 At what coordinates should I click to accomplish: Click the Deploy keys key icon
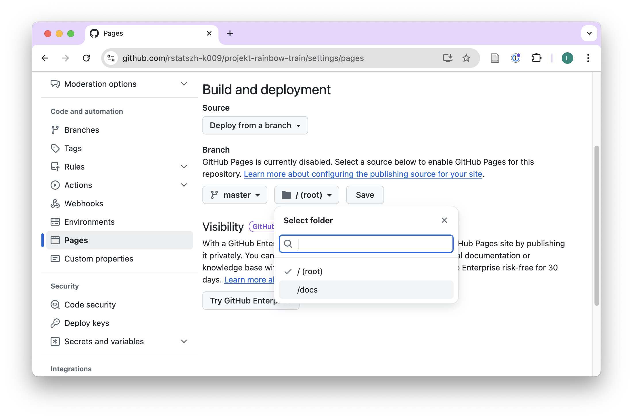tap(55, 323)
